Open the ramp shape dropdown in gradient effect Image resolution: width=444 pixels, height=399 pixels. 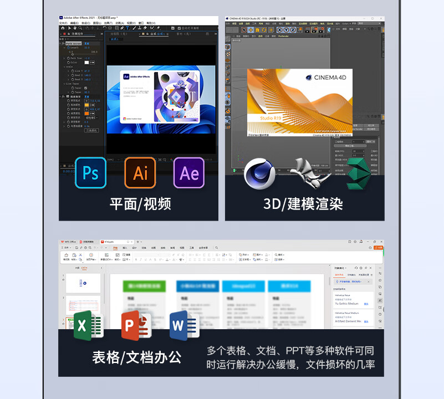[92, 117]
